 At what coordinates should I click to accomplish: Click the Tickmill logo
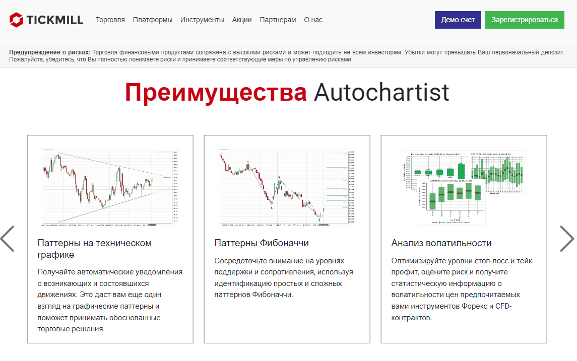coord(46,20)
